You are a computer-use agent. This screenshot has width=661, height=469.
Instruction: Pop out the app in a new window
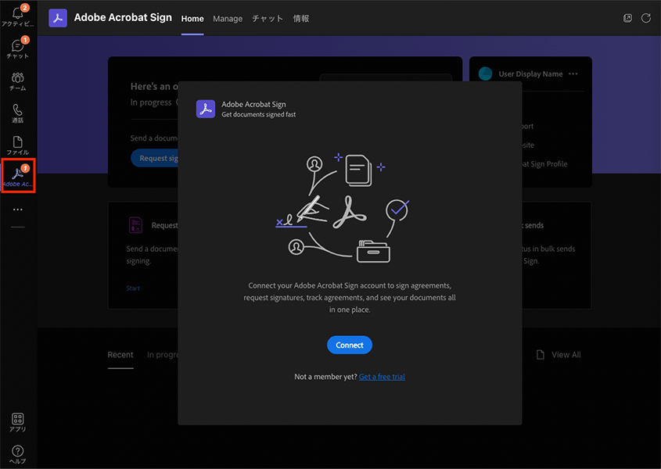click(627, 18)
